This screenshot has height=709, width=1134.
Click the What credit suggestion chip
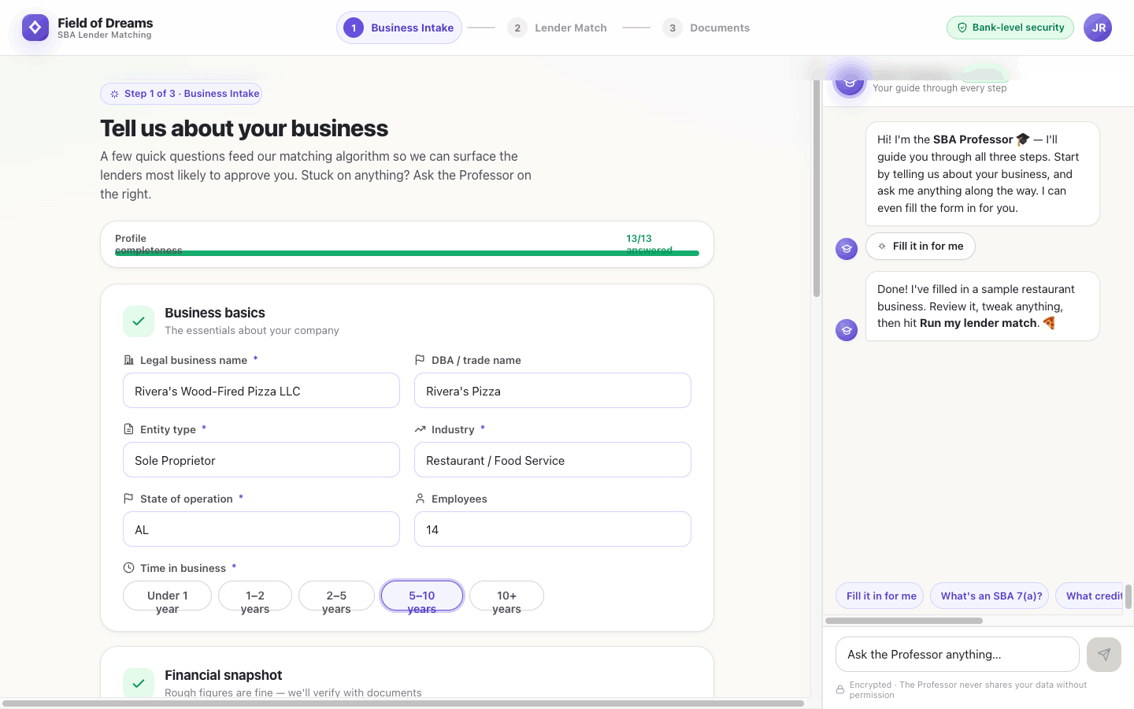point(1090,596)
